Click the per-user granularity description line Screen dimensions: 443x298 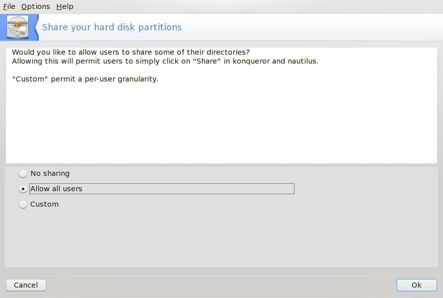(x=85, y=79)
